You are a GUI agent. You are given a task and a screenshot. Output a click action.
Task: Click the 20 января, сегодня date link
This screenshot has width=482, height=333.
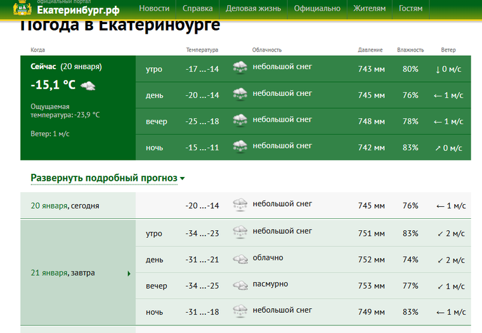(x=65, y=206)
